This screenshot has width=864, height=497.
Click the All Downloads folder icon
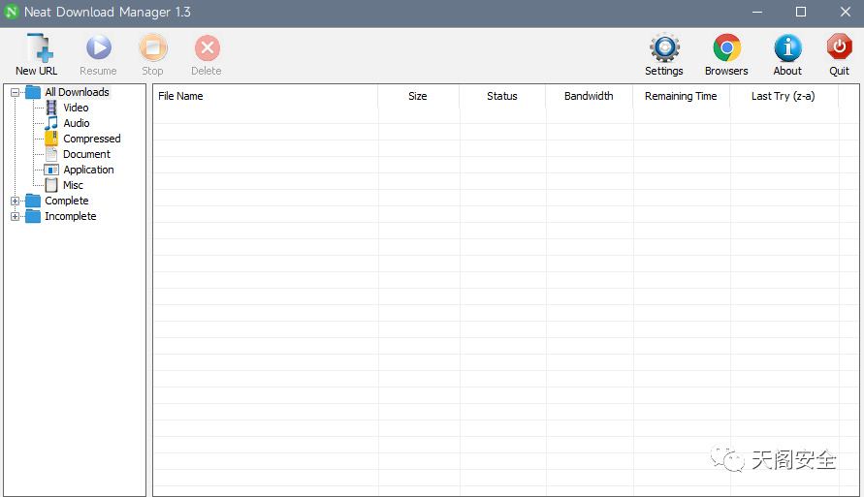(x=33, y=92)
